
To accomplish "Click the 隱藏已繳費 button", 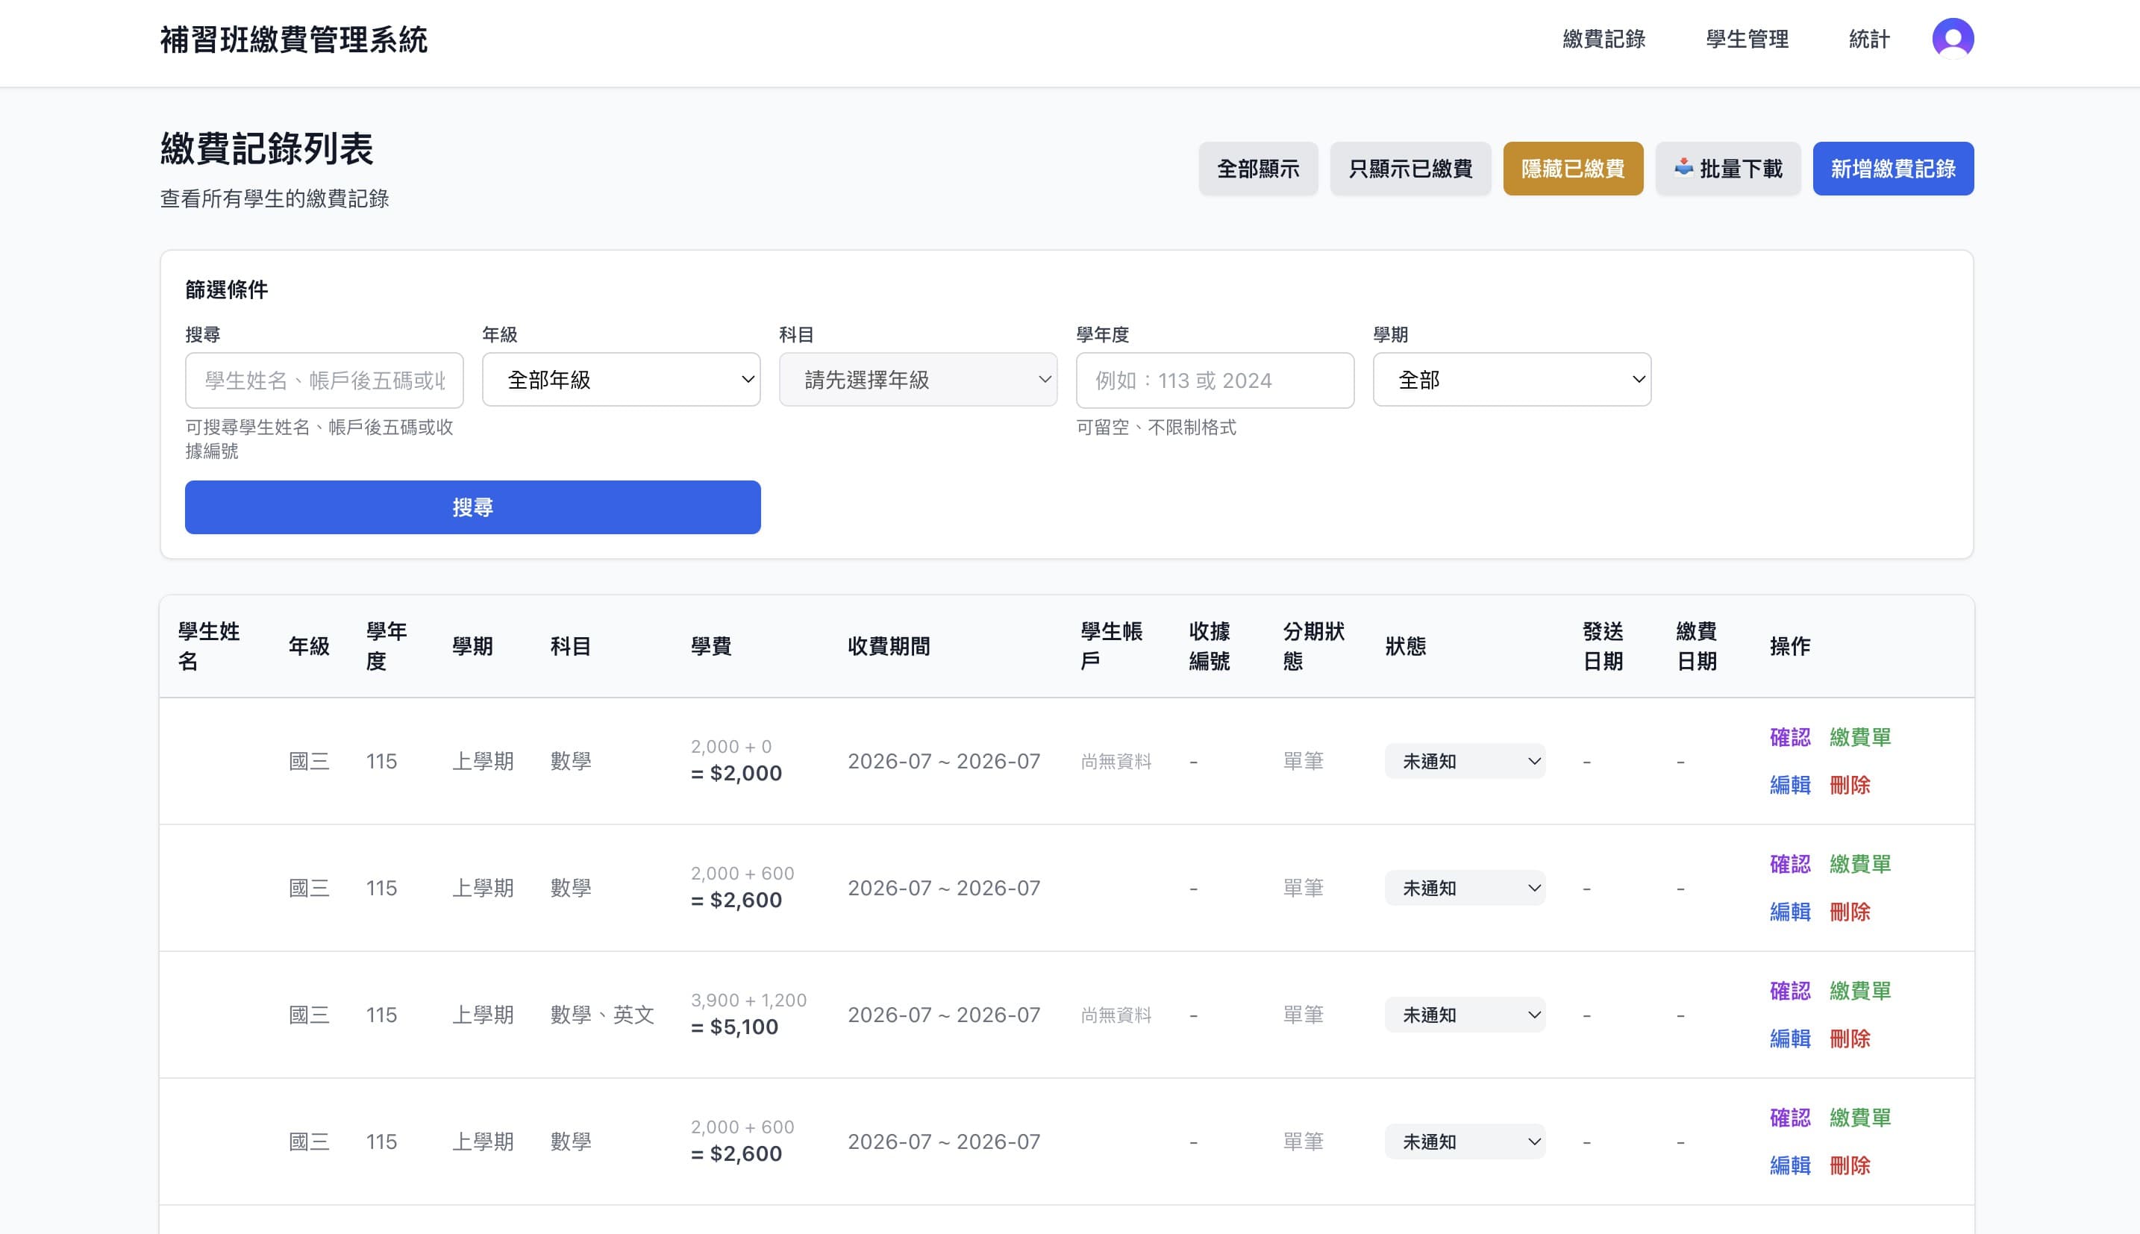I will click(1573, 169).
